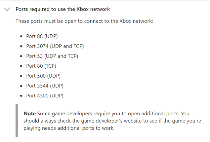This screenshot has width=210, height=142.
Task: Click the bullet dot before Port 3544
Action: [21, 86]
